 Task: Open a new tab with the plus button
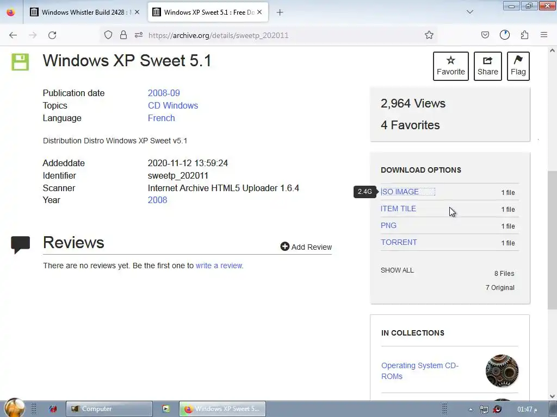[x=280, y=12]
